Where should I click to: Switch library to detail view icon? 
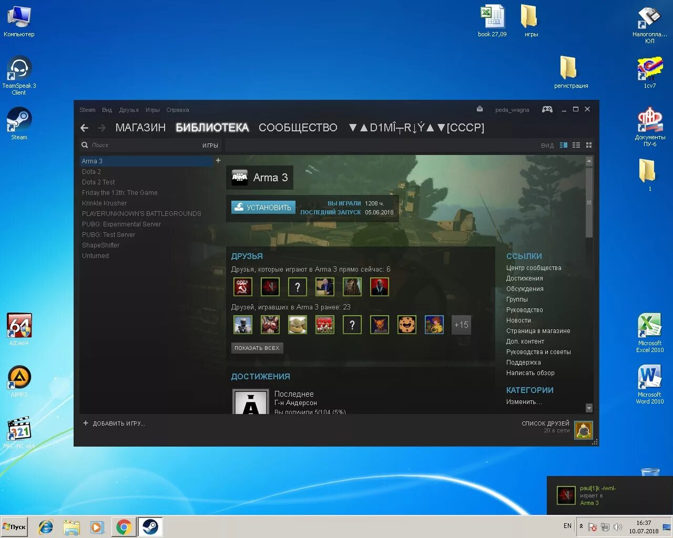click(x=564, y=145)
